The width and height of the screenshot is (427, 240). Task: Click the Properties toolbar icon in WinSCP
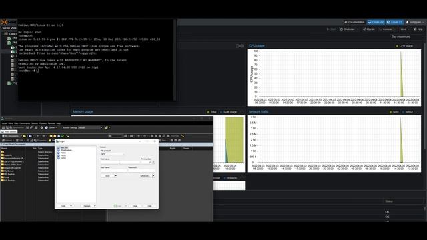(40, 141)
